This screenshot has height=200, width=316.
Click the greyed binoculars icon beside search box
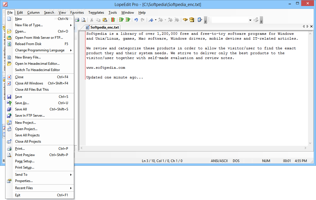256,20
